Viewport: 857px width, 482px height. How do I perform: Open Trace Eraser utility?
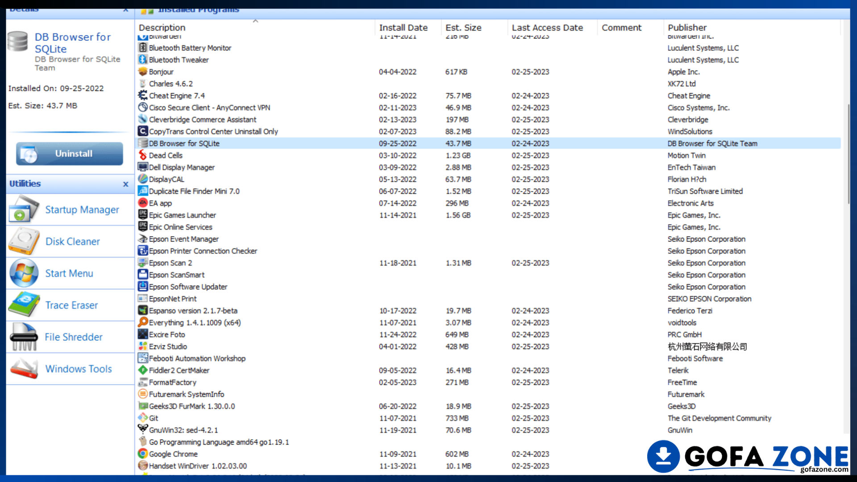tap(71, 305)
